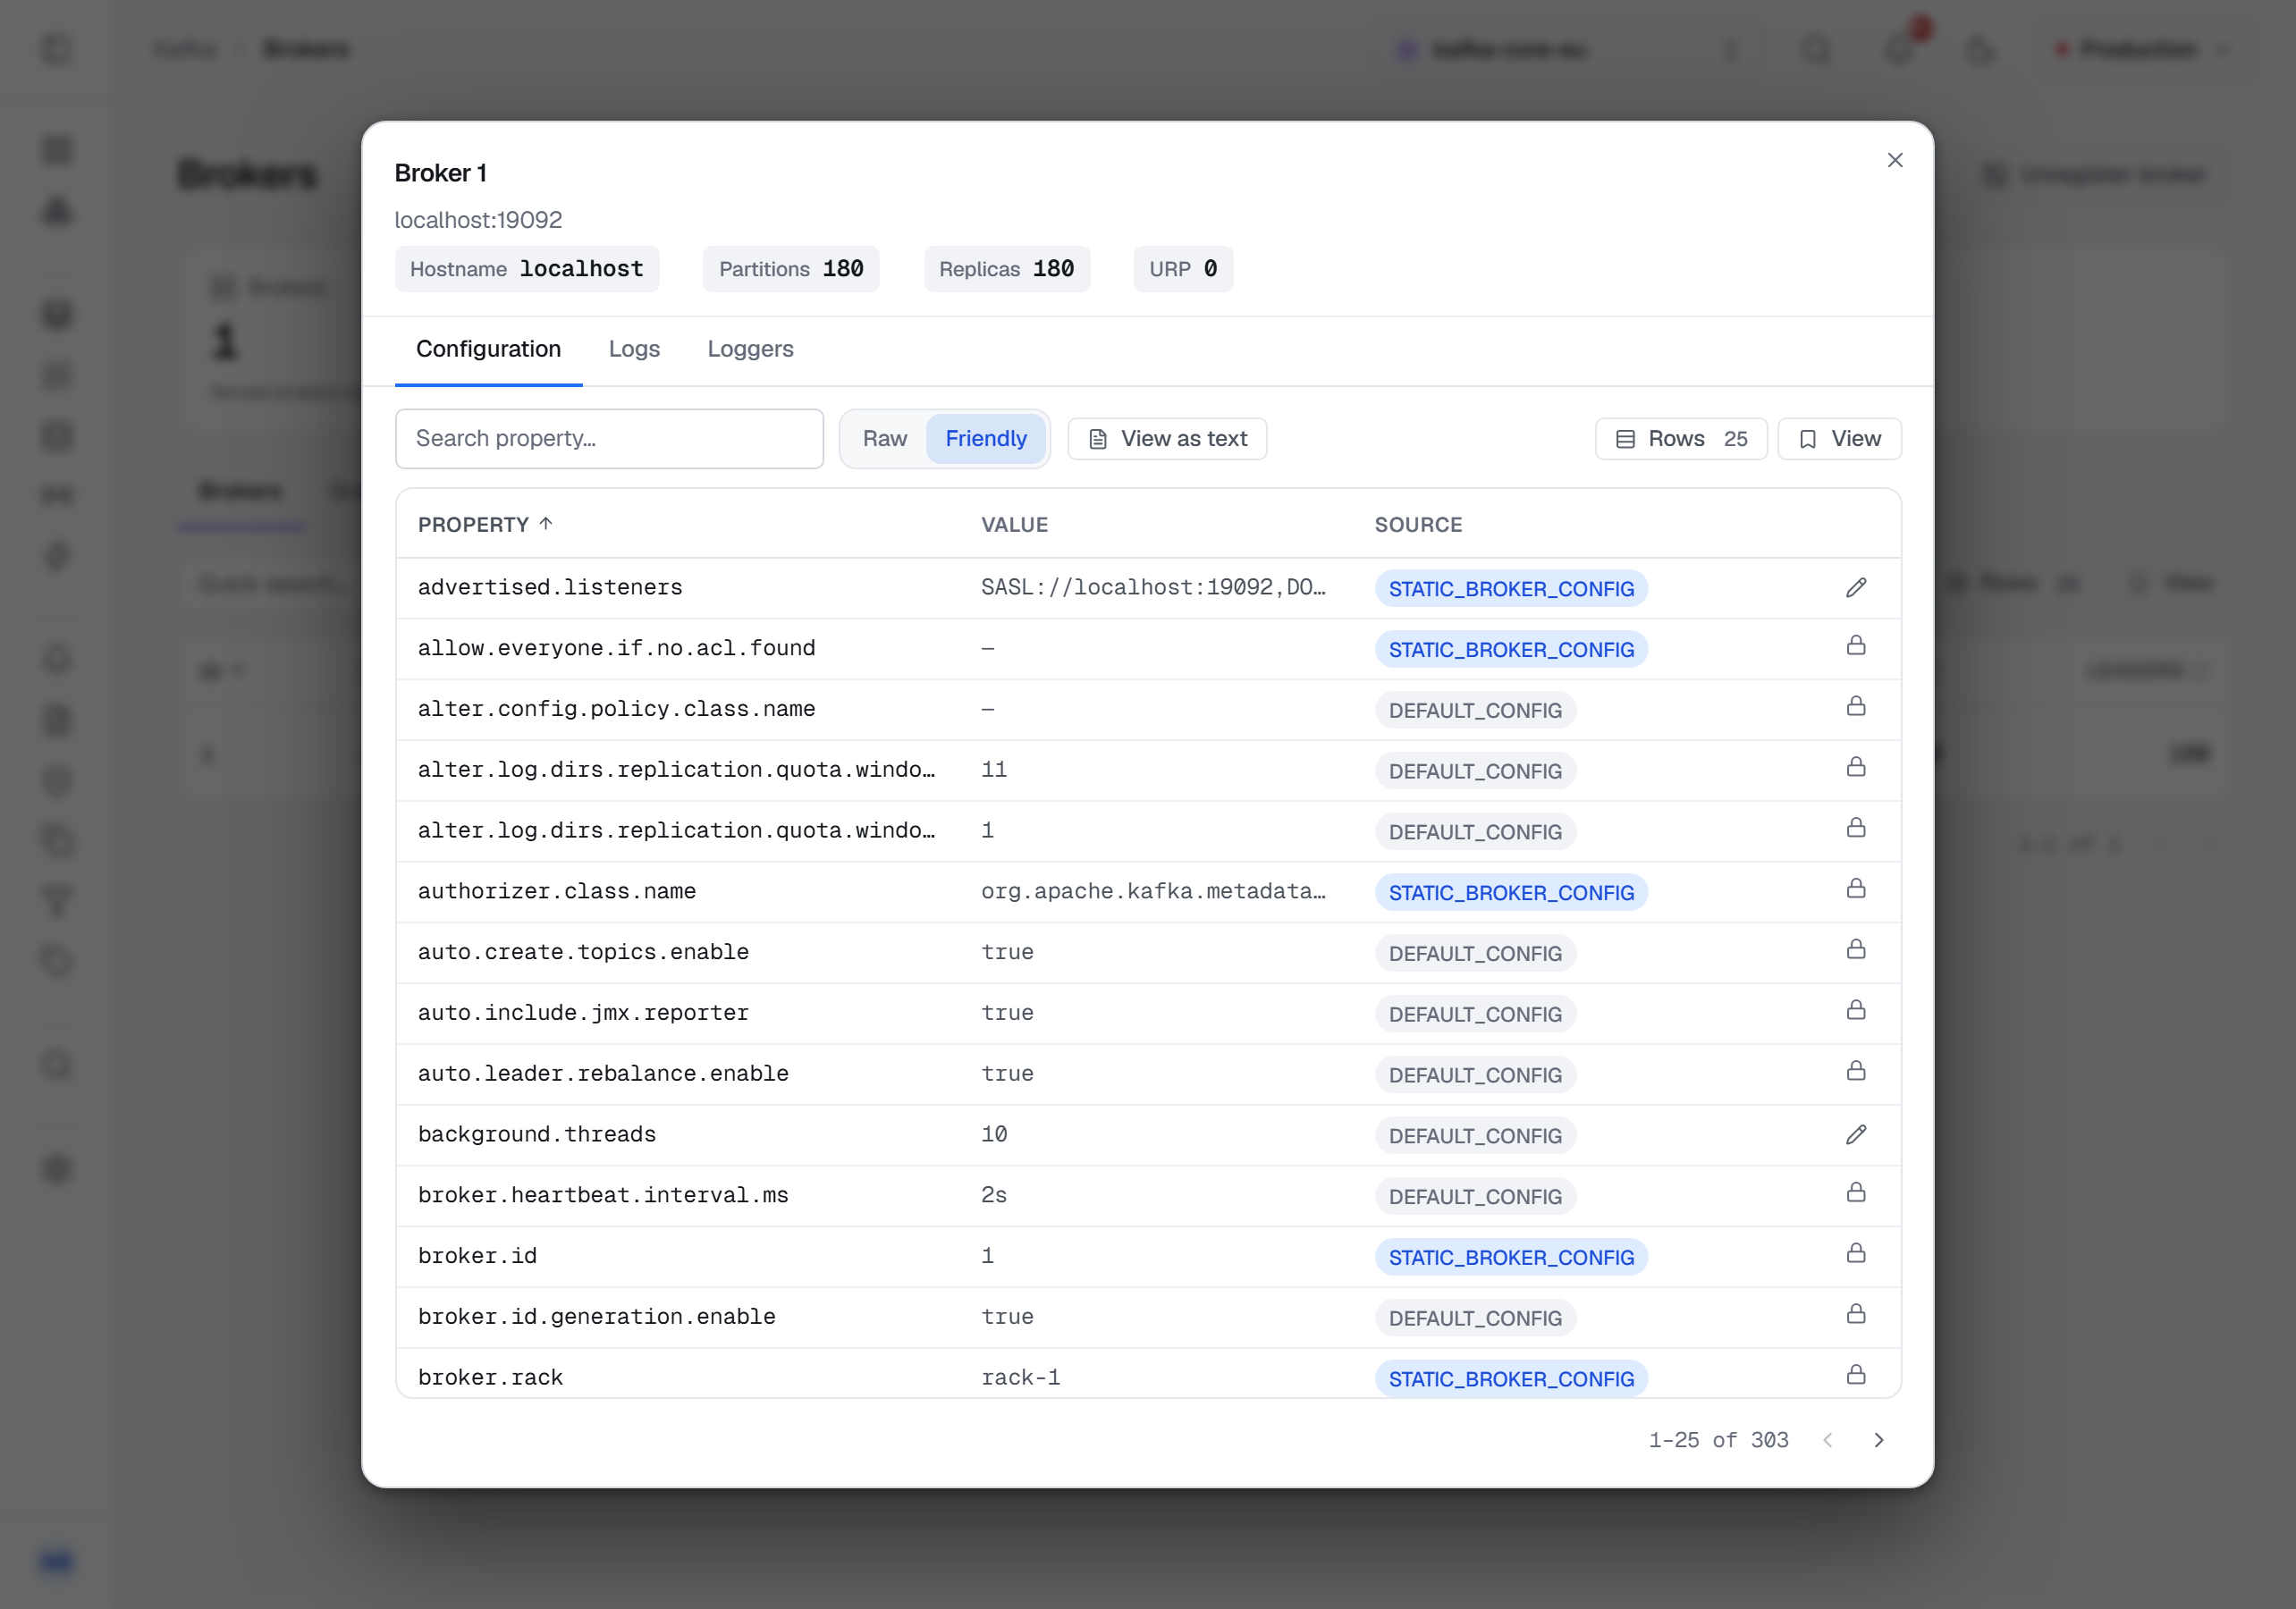Screen dimensions: 2296x1609
Task: Sort by the PROPERTY column header
Action: (x=485, y=525)
